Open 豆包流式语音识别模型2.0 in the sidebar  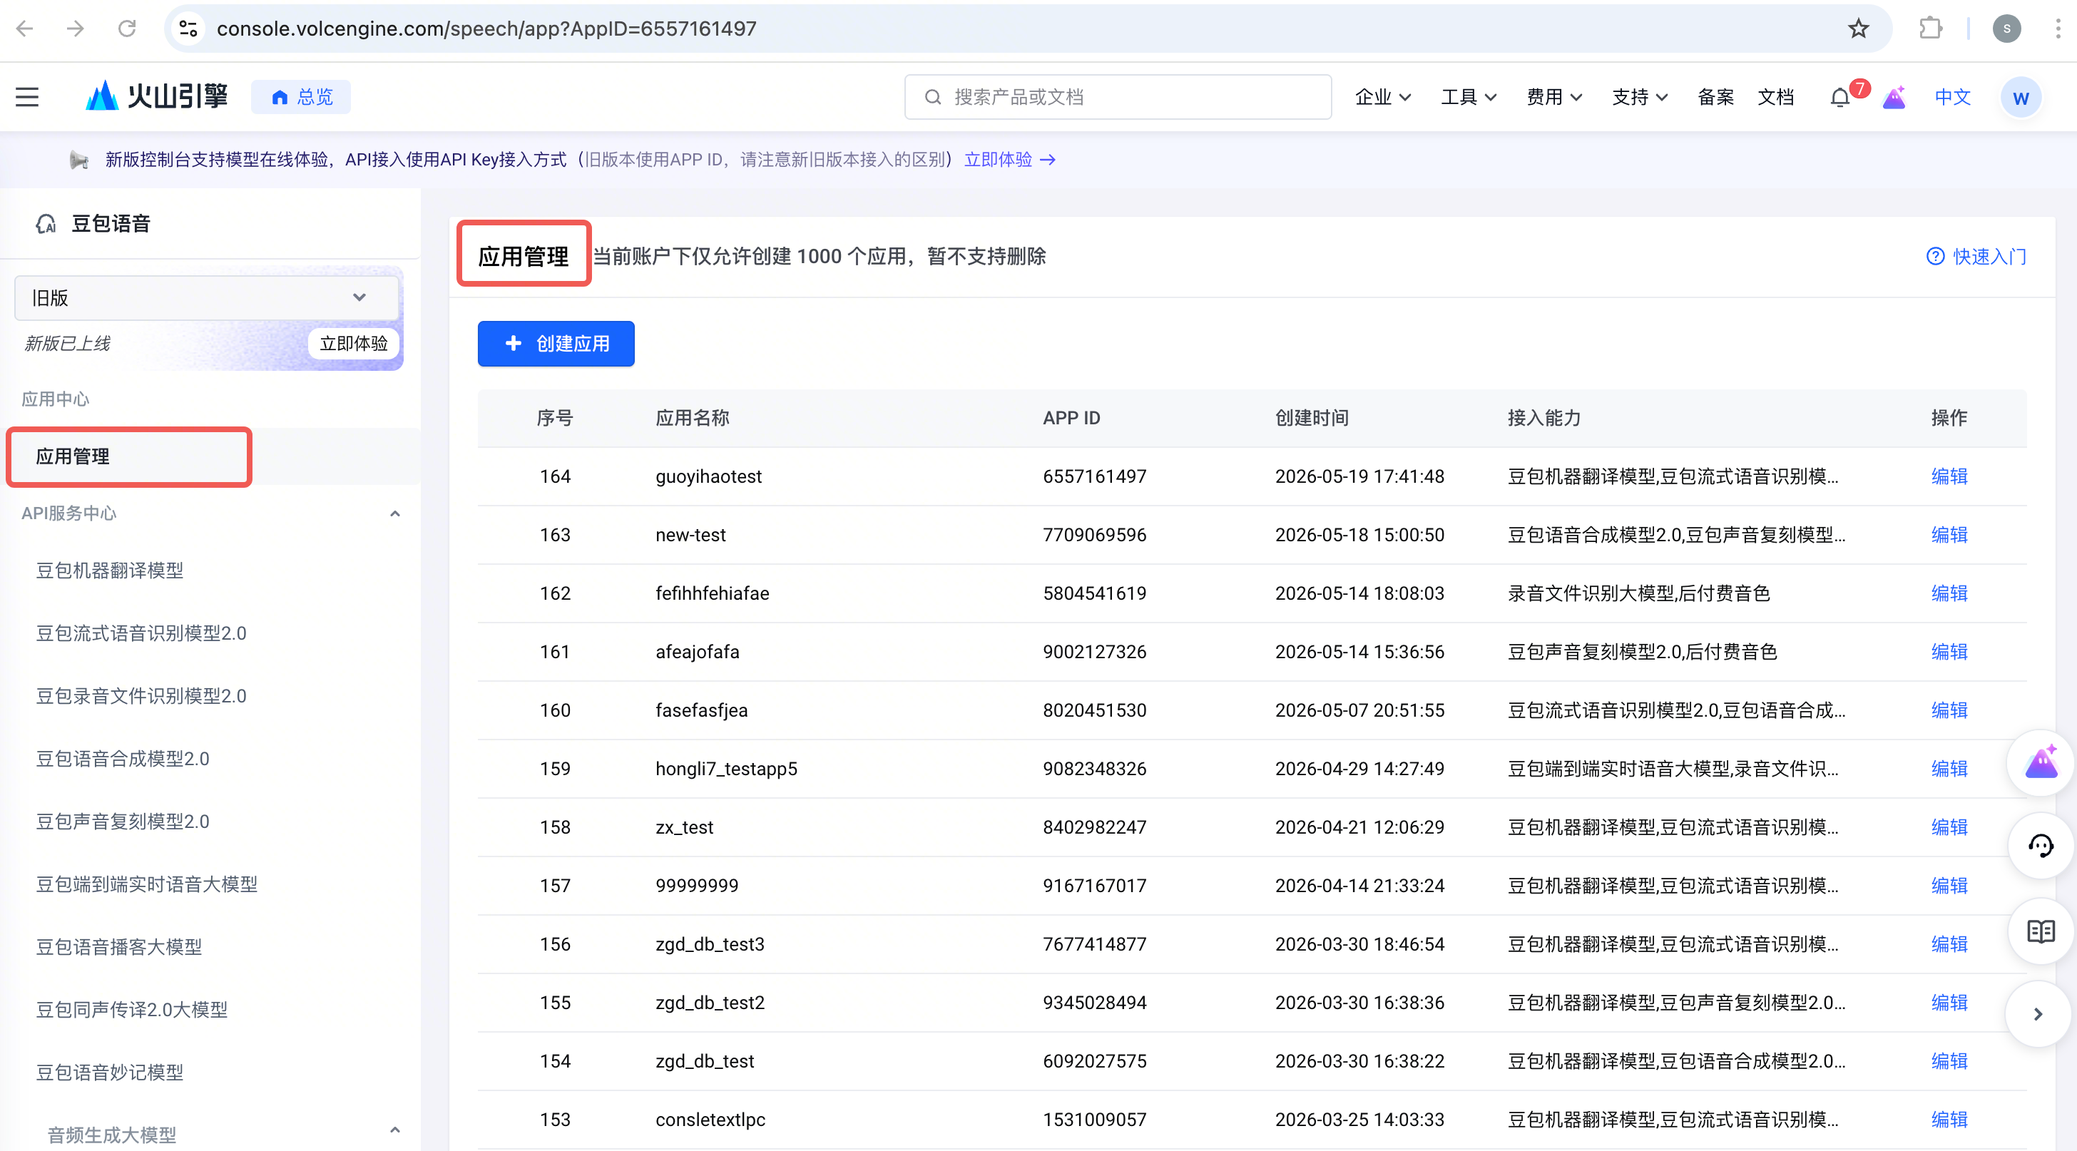click(141, 633)
